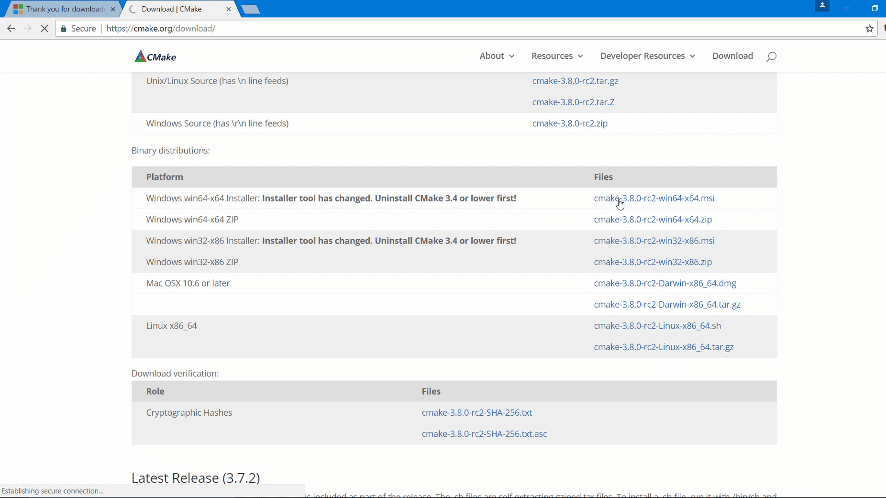886x498 pixels.
Task: Click 'Windows Source' row label
Action: tap(217, 123)
